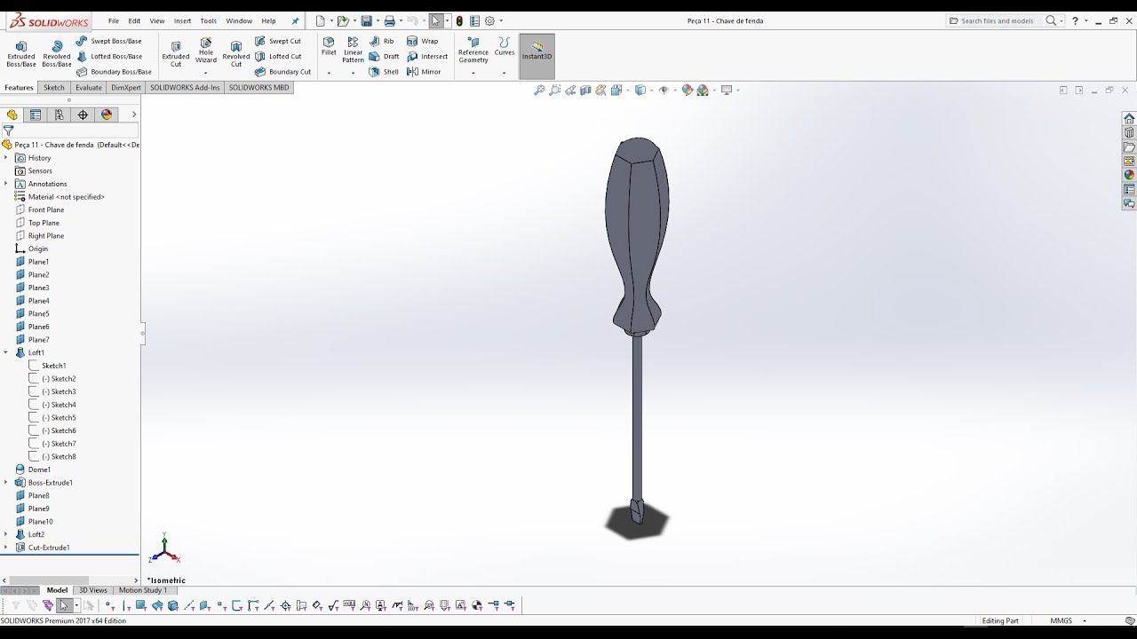The image size is (1137, 639).
Task: Switch to the Evaluate tab
Action: 89,88
